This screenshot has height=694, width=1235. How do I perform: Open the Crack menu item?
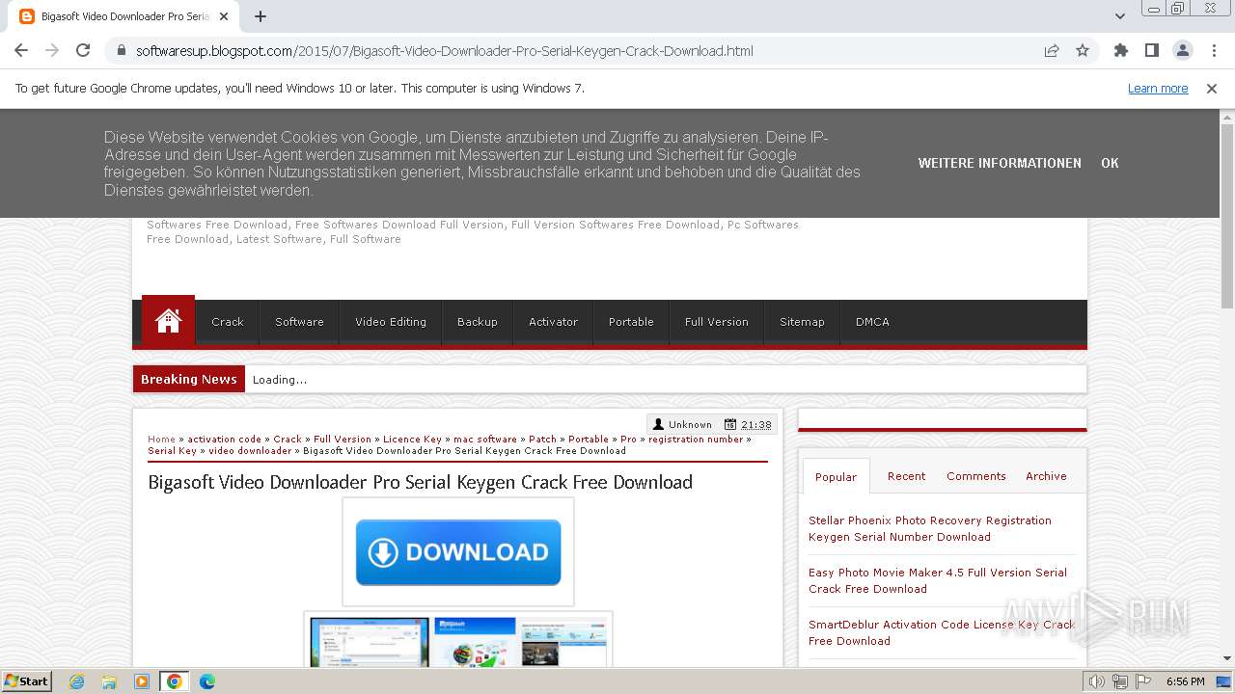pyautogui.click(x=228, y=322)
